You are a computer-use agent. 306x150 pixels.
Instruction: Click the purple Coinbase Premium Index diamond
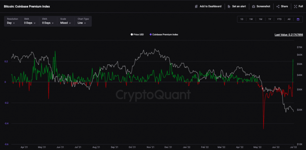[151, 35]
